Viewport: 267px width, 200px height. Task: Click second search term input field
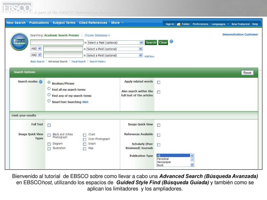point(63,49)
